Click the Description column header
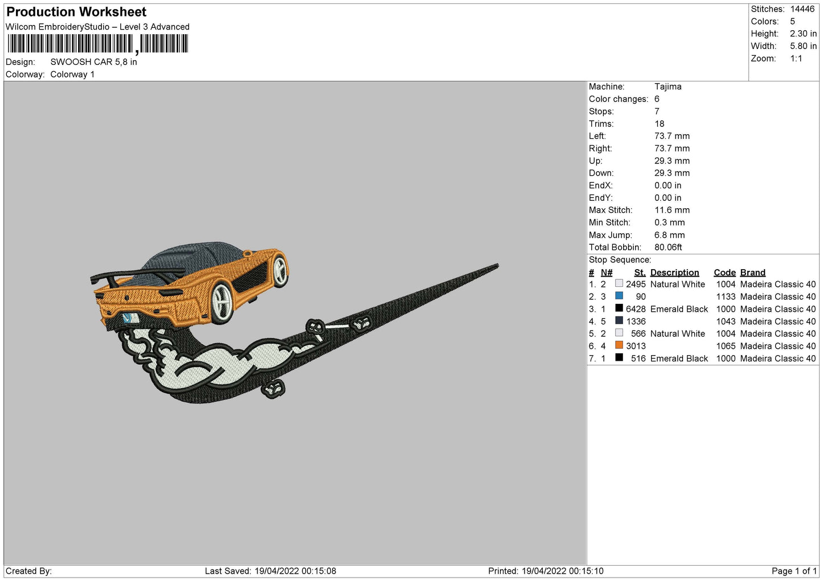Image resolution: width=823 pixels, height=581 pixels. [x=674, y=273]
